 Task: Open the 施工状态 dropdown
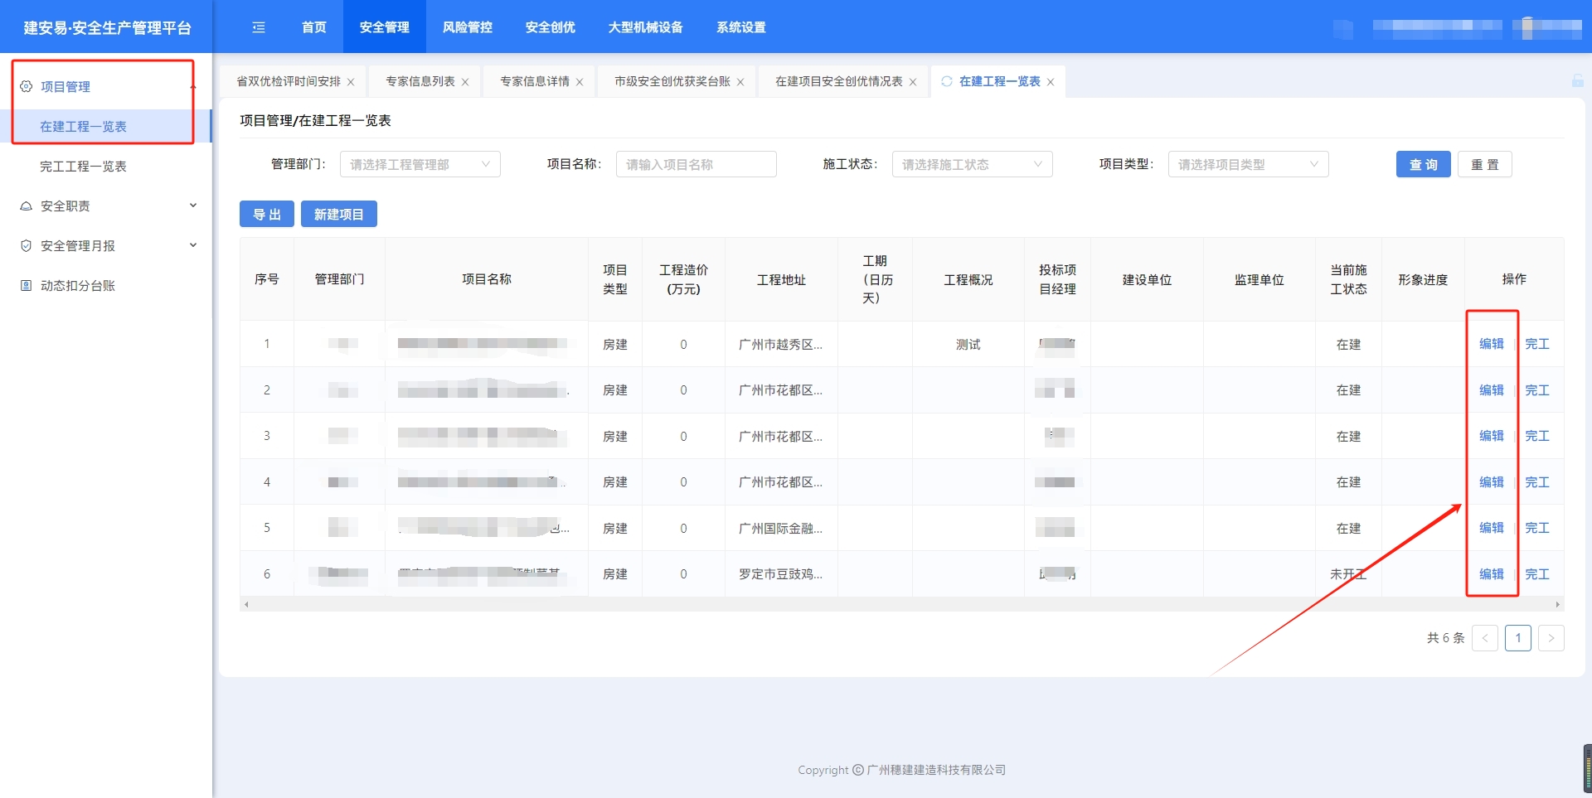pyautogui.click(x=972, y=164)
